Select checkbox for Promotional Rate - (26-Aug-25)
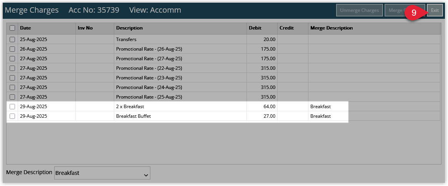 click(12, 49)
